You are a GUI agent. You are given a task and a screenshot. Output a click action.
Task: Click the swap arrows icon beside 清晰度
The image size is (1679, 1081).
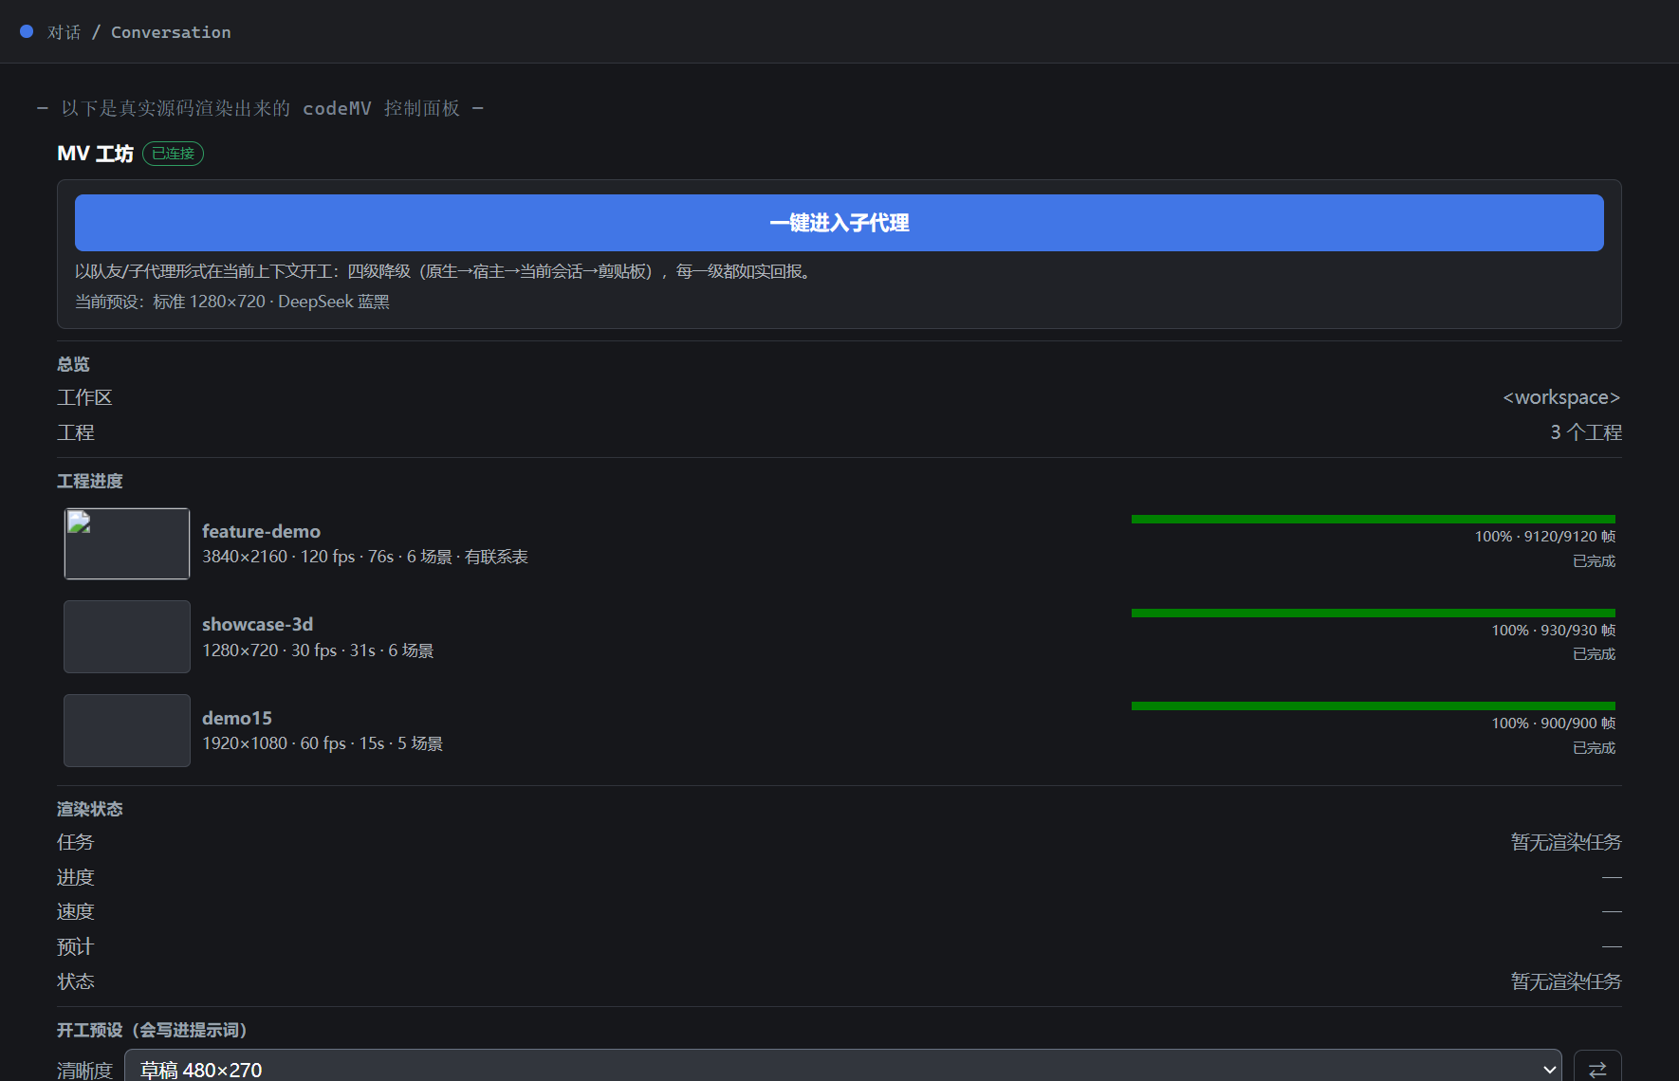(1597, 1069)
